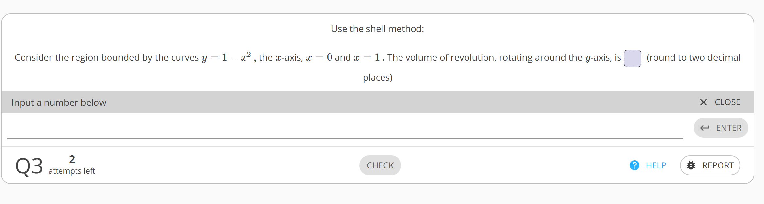The height and width of the screenshot is (204, 764).
Task: Select the dashed answer box in the question
Action: click(633, 58)
